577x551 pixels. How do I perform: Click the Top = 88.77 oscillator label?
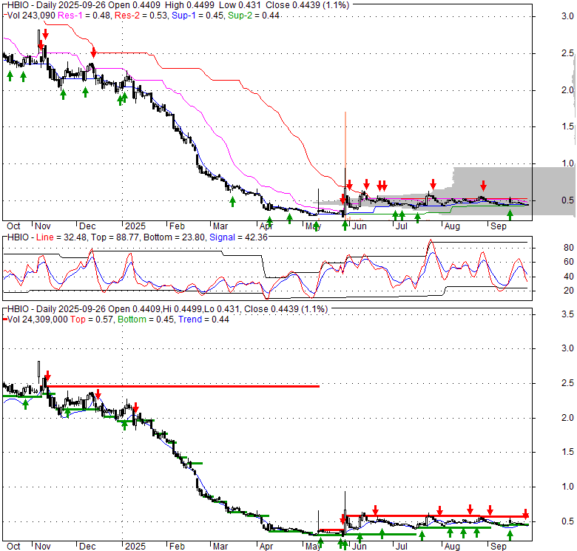(115, 237)
